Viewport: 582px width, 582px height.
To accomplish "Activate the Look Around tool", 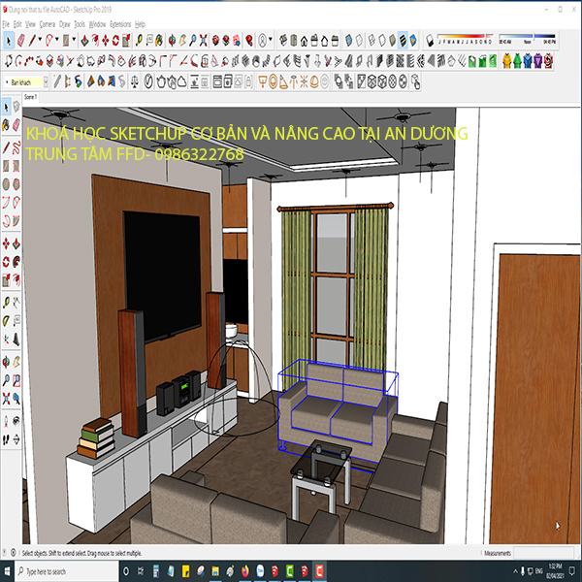I will tap(16, 421).
